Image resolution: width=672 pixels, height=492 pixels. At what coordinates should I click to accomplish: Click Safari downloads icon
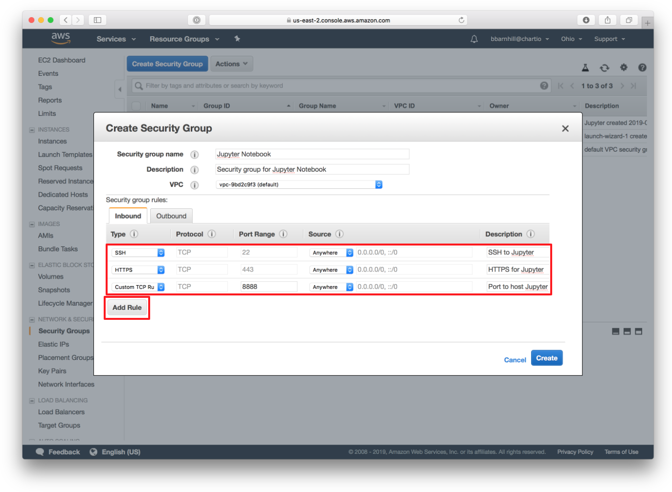[586, 20]
